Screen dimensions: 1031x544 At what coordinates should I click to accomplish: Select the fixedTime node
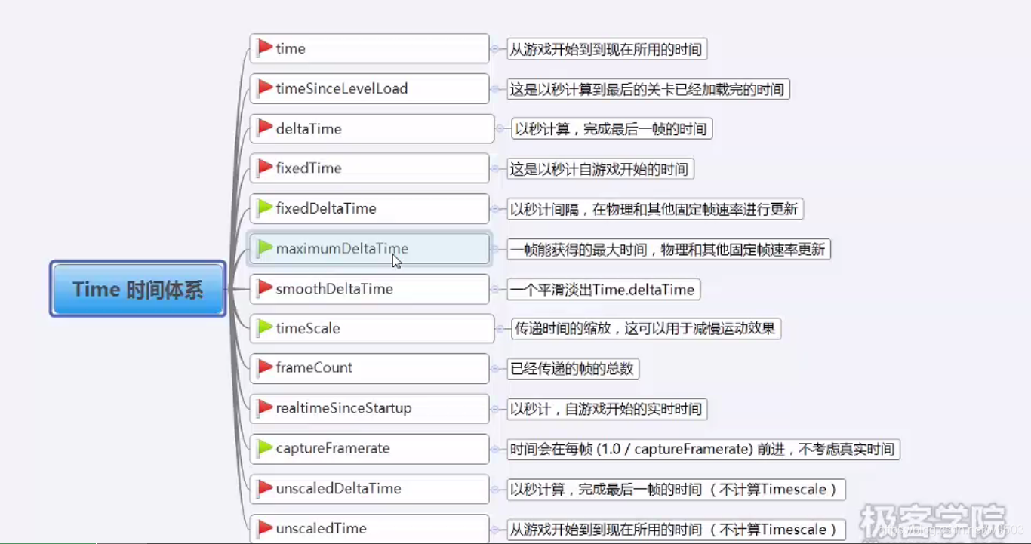[x=370, y=168]
